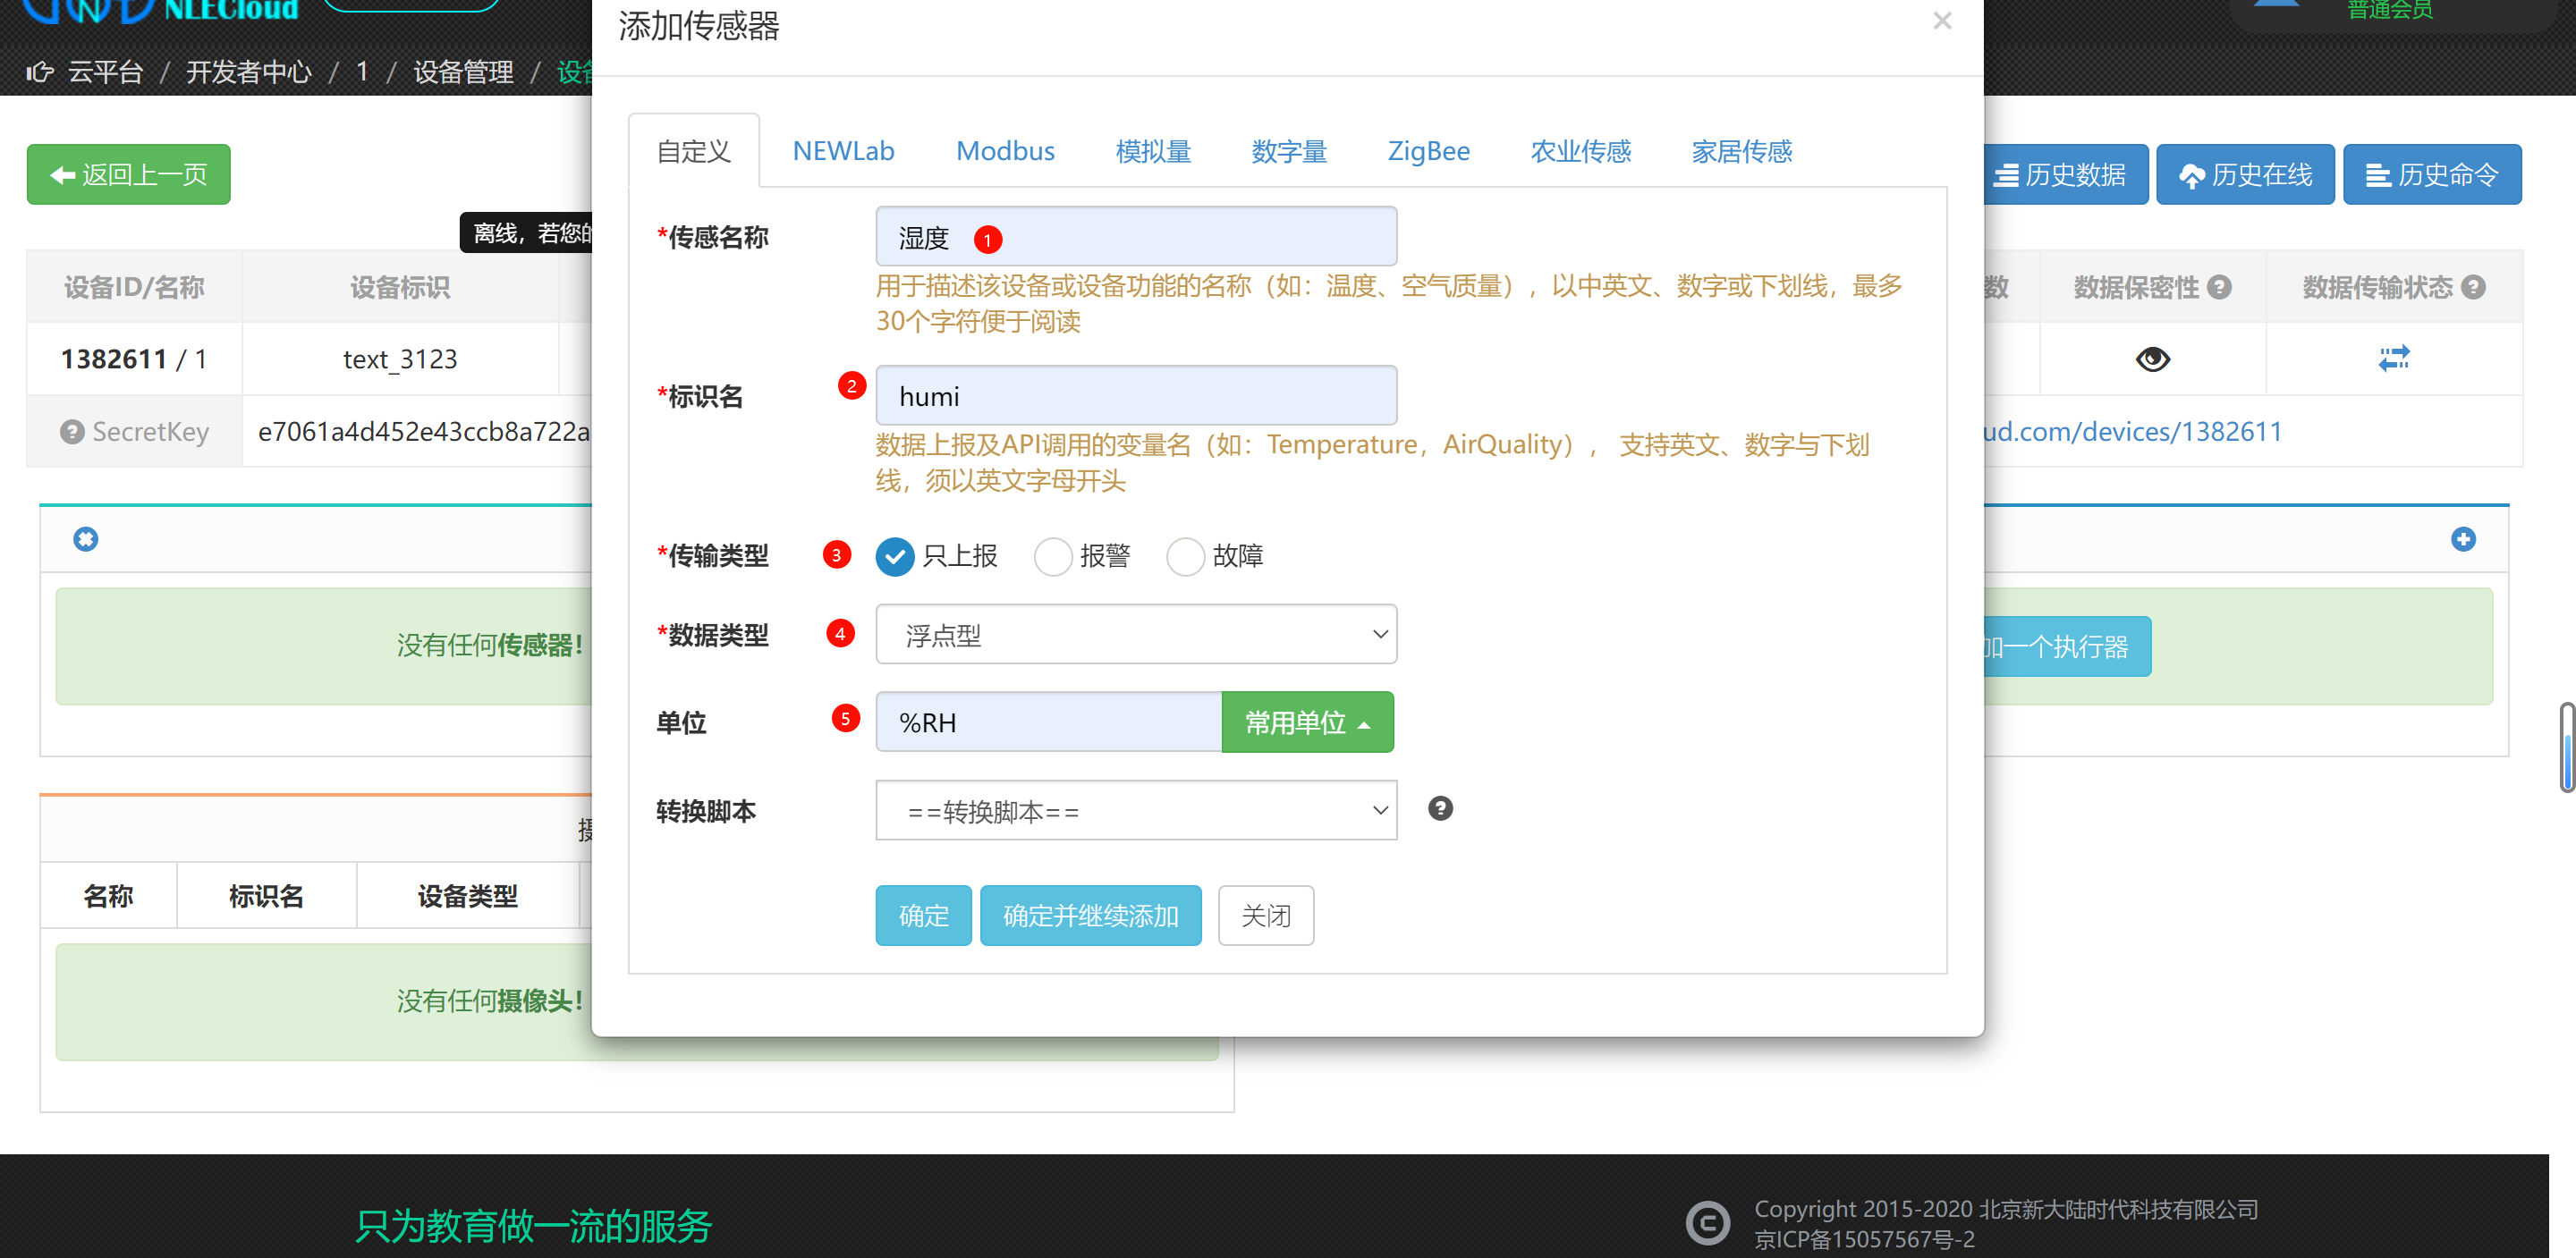Viewport: 2576px width, 1258px height.
Task: Click the plus icon in actuator panel
Action: (2462, 539)
